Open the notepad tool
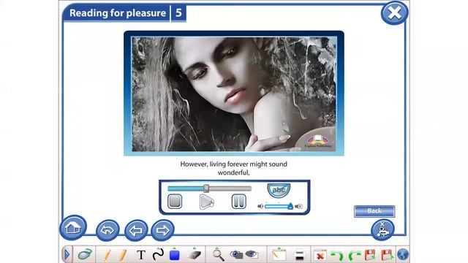Viewport: 468px width, 263px height. 279,255
